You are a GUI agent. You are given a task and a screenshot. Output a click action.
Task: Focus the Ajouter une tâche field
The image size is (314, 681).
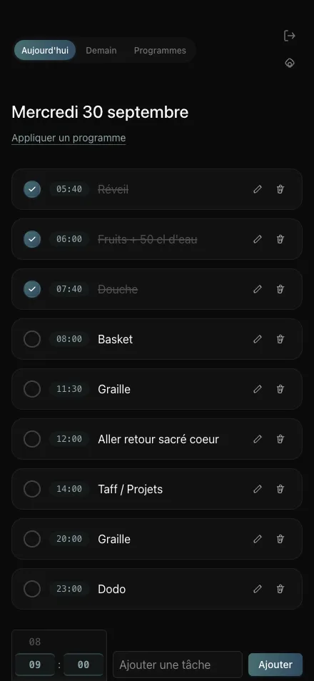[x=178, y=665]
